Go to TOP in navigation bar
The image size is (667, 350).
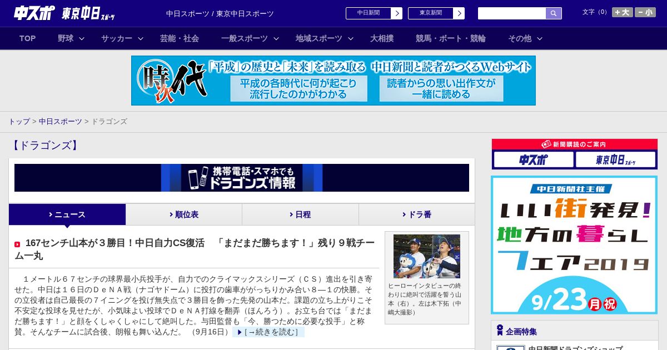[x=27, y=38]
